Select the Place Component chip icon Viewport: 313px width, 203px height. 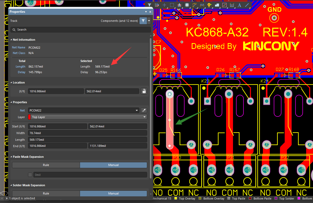click(187, 5)
